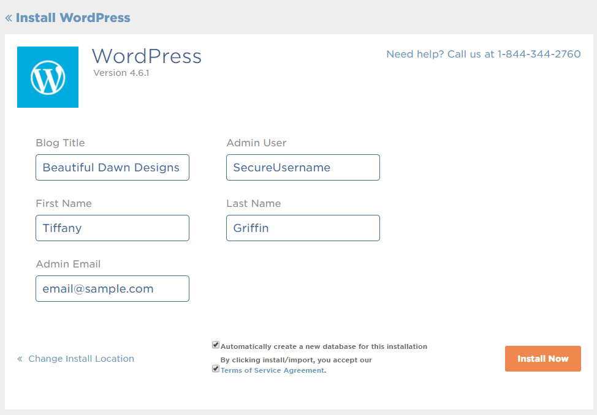Edit the Admin Email field
The image size is (597, 415).
click(112, 289)
